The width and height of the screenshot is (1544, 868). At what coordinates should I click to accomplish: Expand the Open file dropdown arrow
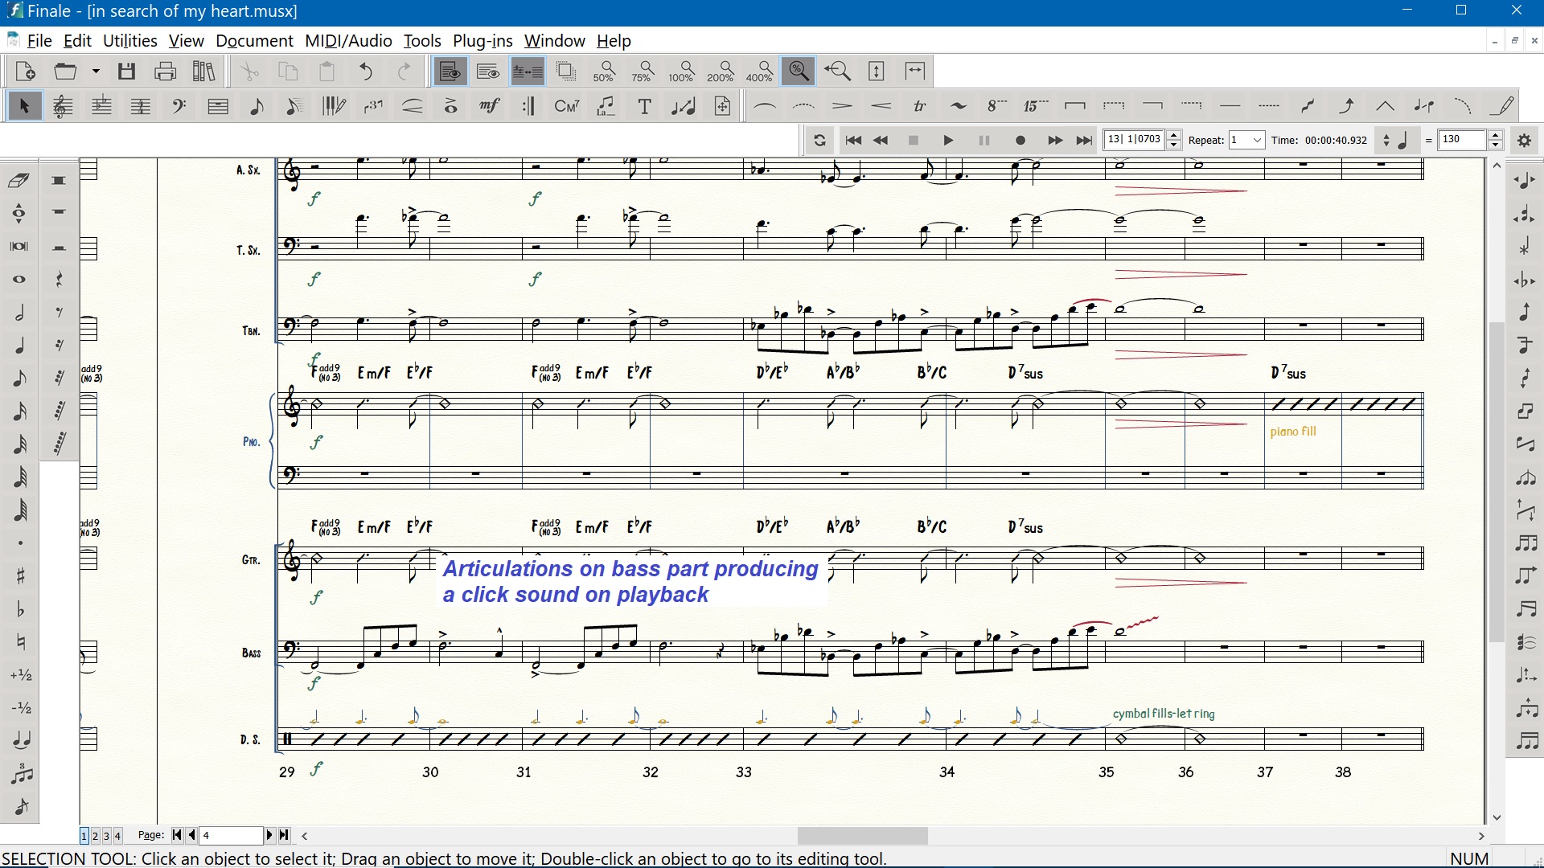point(96,72)
